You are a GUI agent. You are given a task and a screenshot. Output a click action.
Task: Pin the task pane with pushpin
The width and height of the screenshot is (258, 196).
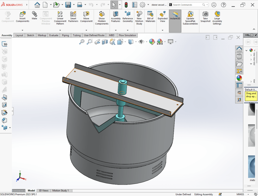(x=255, y=35)
